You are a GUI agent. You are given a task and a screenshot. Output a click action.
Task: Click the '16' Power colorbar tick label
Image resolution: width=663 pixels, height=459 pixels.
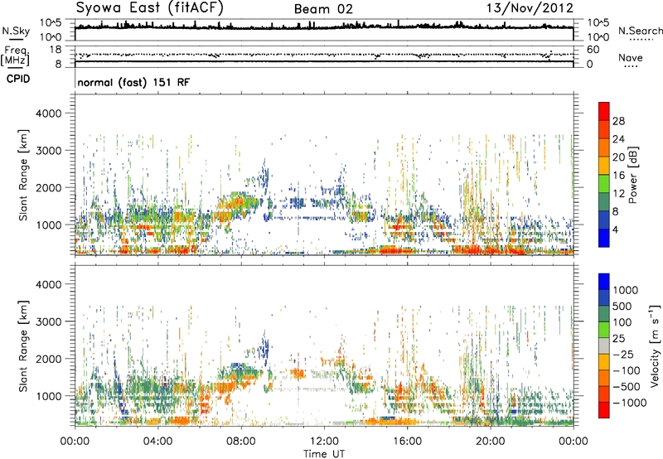pos(618,176)
